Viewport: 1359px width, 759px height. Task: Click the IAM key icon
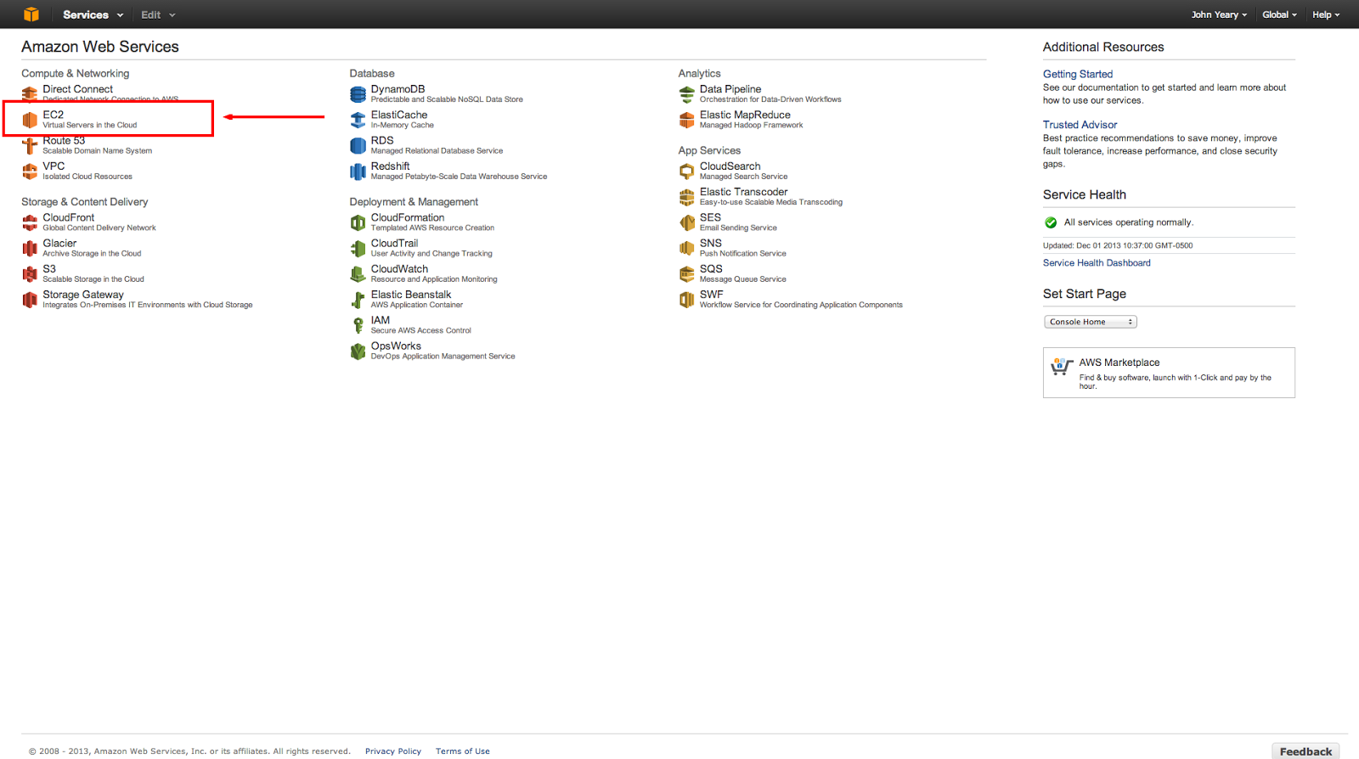[358, 325]
